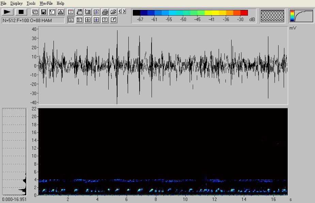Screen dimensions: 315x203
Task: Click the crosshatch pattern overview box
Action: [272, 16]
